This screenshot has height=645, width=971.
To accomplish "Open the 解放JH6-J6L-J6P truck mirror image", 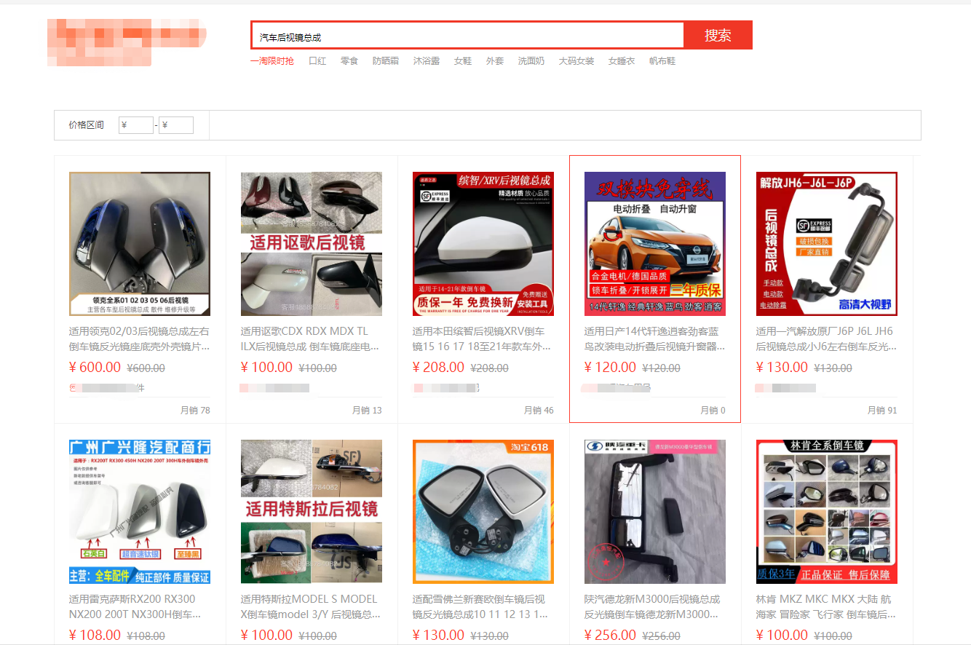I will pos(827,243).
